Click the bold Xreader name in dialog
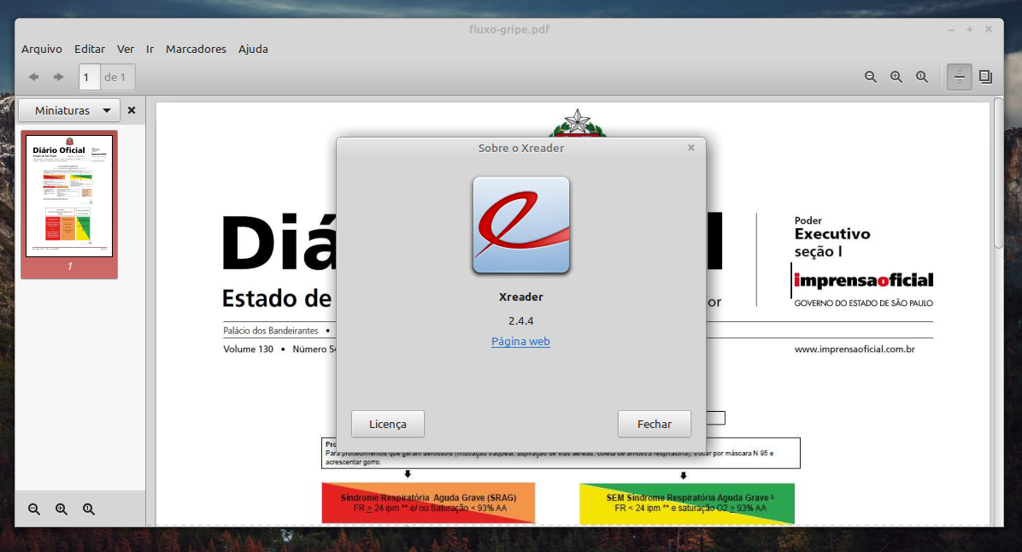This screenshot has height=552, width=1022. (520, 297)
